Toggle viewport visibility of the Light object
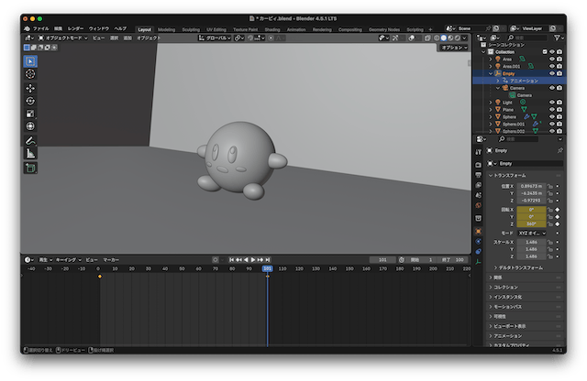 coord(551,102)
